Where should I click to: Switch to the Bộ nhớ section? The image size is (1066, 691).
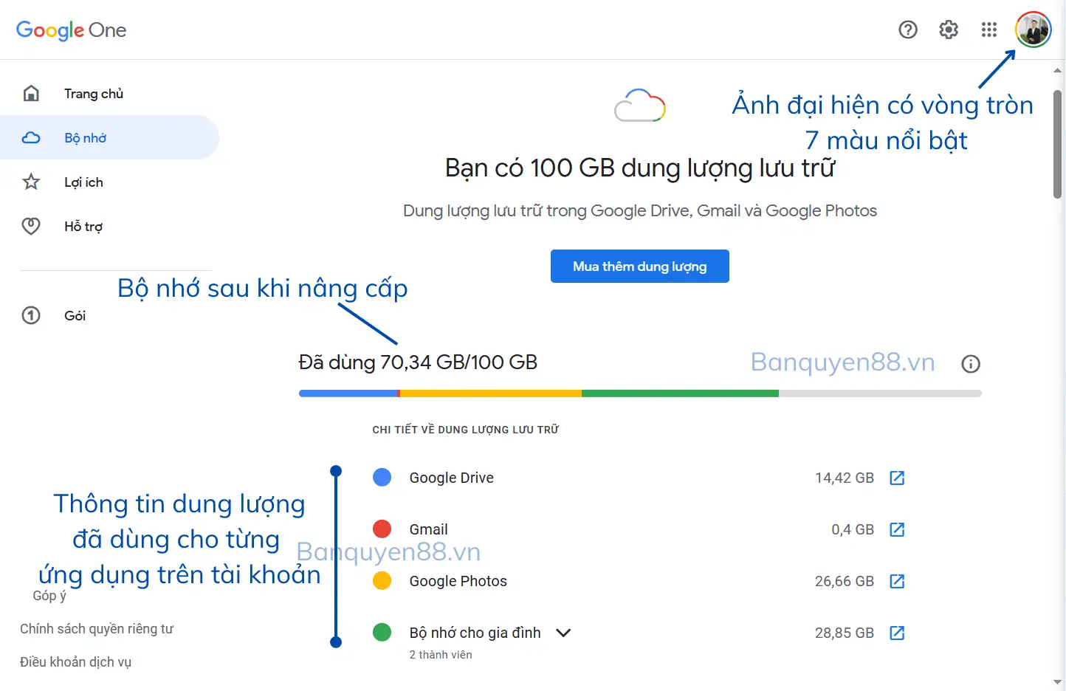(x=85, y=137)
